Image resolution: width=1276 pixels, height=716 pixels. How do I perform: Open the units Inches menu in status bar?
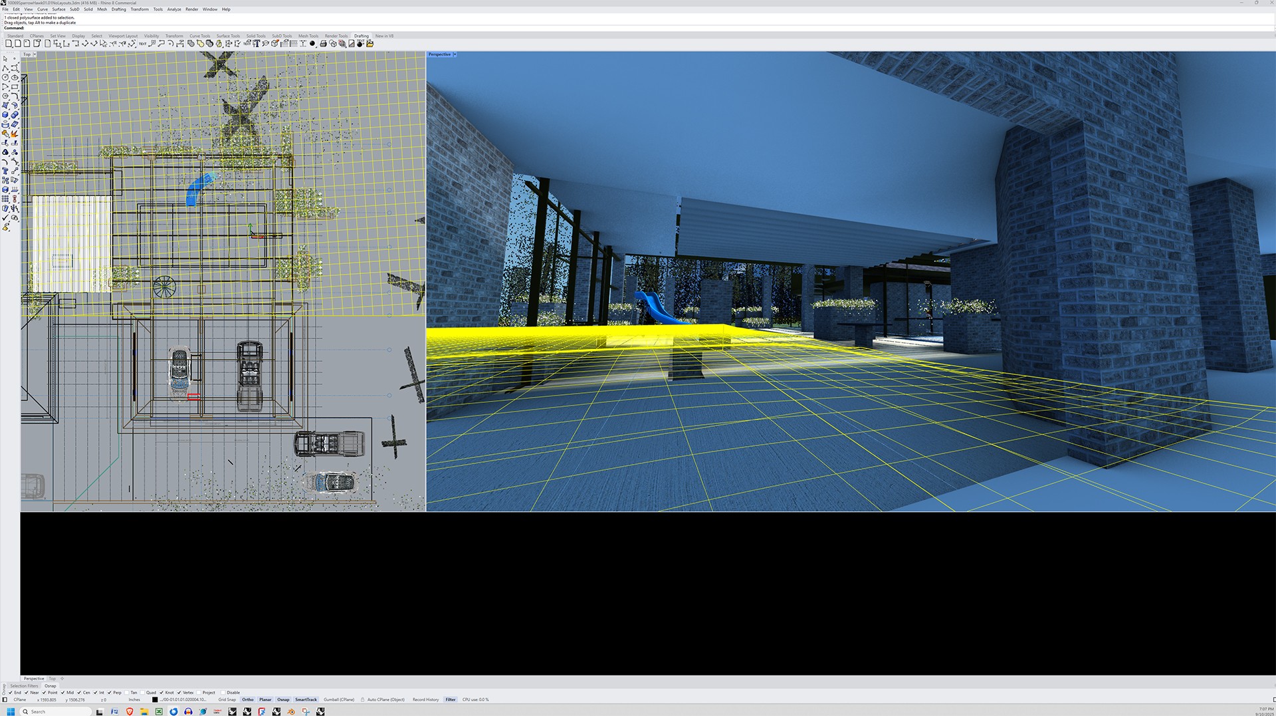tap(134, 699)
